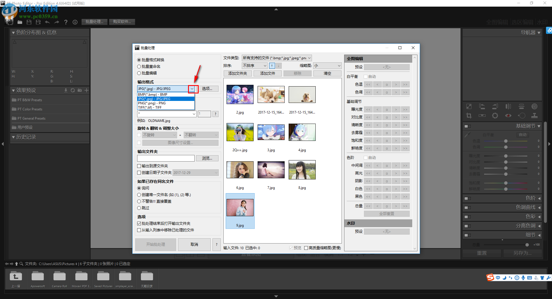Click the 选项... options button
The image size is (552, 299).
click(207, 89)
